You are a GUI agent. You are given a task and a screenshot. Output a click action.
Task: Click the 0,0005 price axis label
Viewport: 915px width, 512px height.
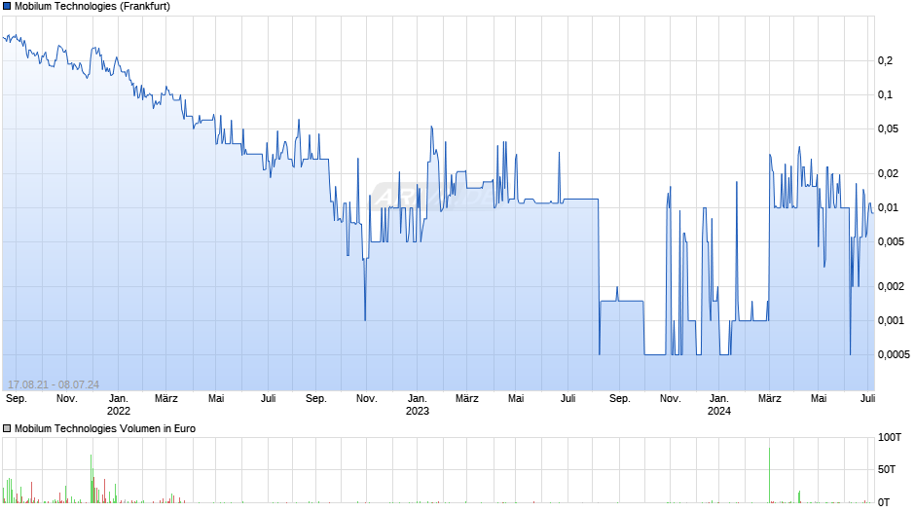[894, 354]
